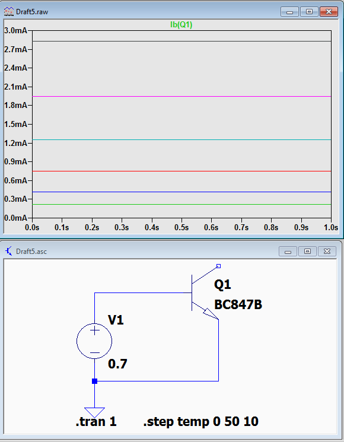This screenshot has width=344, height=442.
Task: Click the .step temp 0 50 10 directive
Action: [200, 422]
